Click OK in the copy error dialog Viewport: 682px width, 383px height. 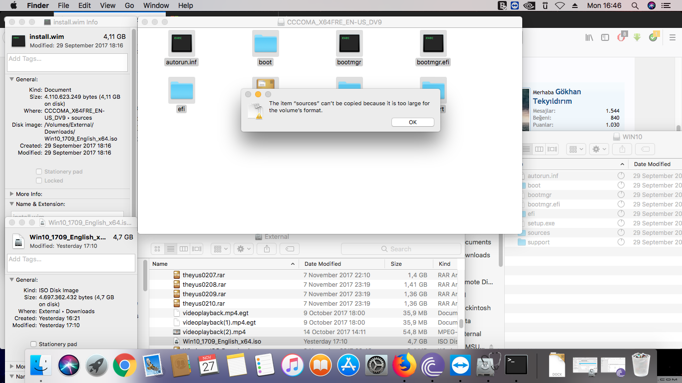coord(412,122)
